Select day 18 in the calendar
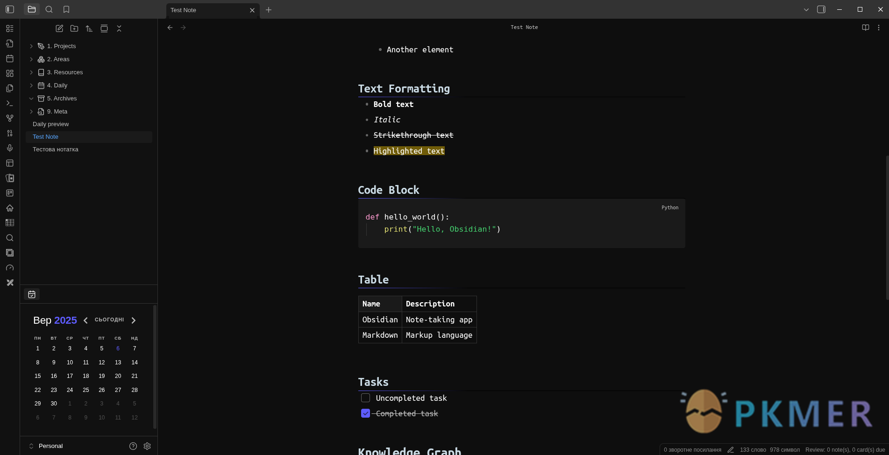 (x=86, y=376)
